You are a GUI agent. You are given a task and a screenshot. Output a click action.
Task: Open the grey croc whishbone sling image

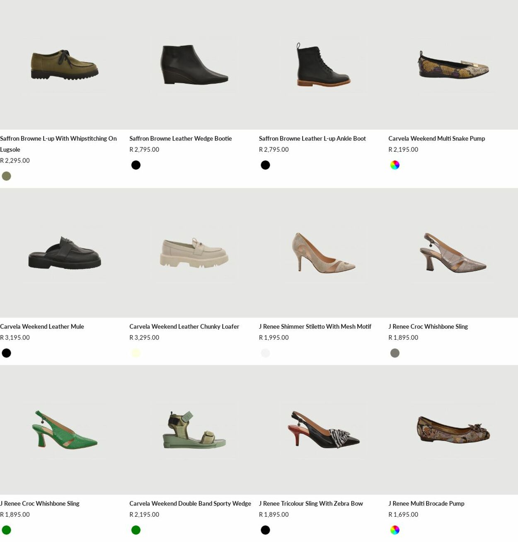click(x=453, y=253)
